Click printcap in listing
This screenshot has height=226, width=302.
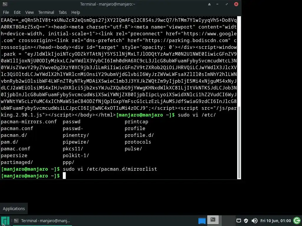pos(136,122)
